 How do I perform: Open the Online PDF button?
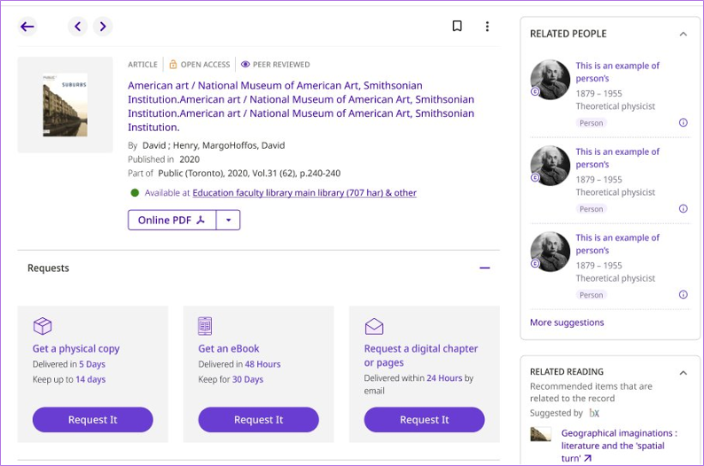pyautogui.click(x=172, y=220)
